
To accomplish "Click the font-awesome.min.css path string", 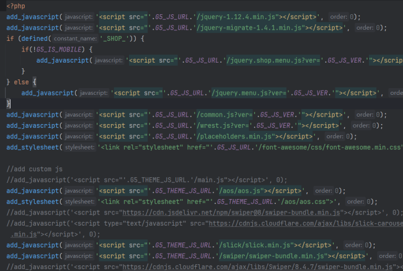I will coord(330,148).
